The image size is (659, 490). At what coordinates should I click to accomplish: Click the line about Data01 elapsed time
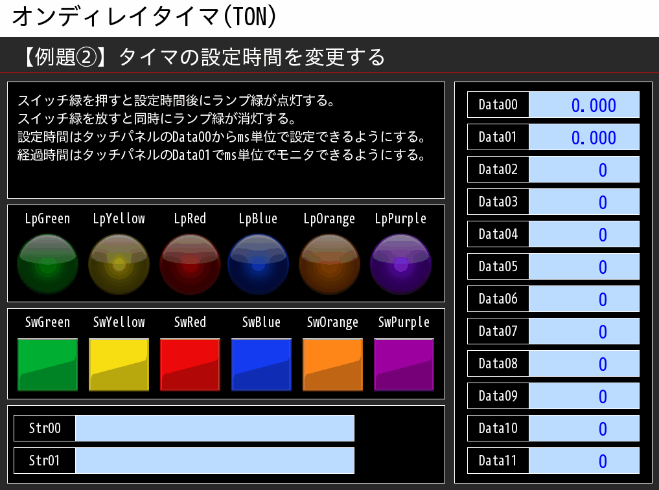coord(222,155)
